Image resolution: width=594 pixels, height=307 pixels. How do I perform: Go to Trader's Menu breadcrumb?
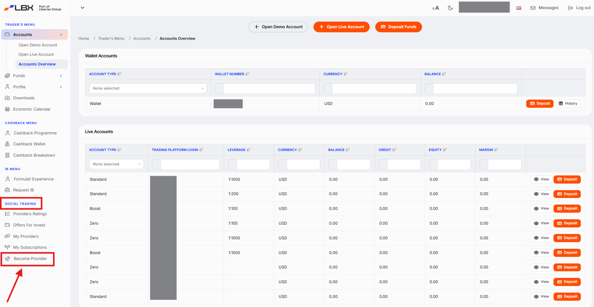tap(111, 38)
